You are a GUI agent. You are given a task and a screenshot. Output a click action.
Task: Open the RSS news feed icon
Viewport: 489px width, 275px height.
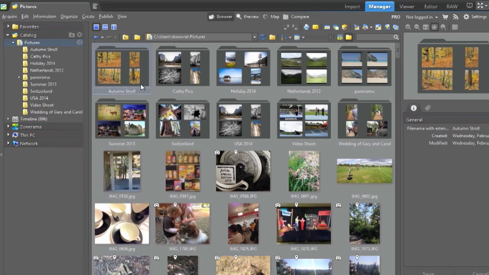tap(455, 17)
